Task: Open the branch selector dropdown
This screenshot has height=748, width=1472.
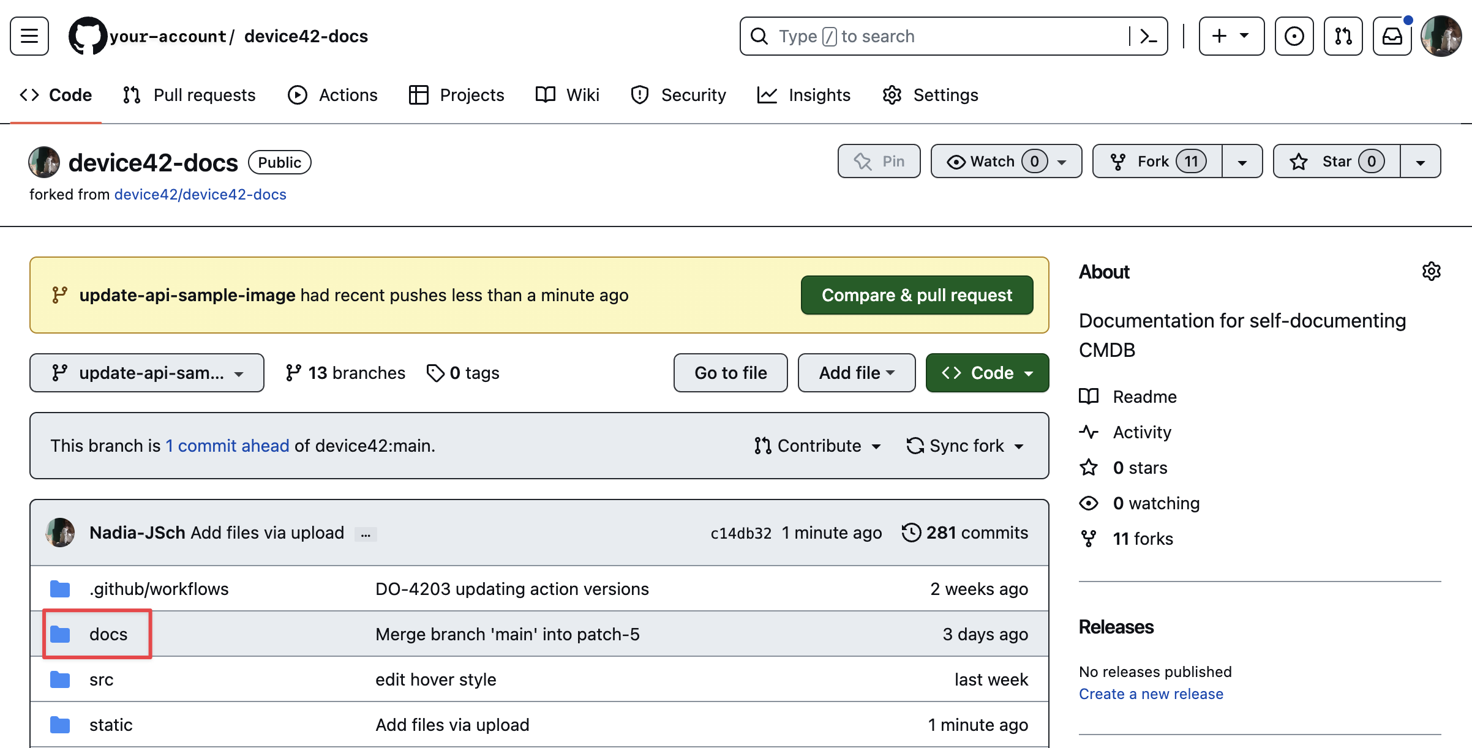Action: click(x=147, y=373)
